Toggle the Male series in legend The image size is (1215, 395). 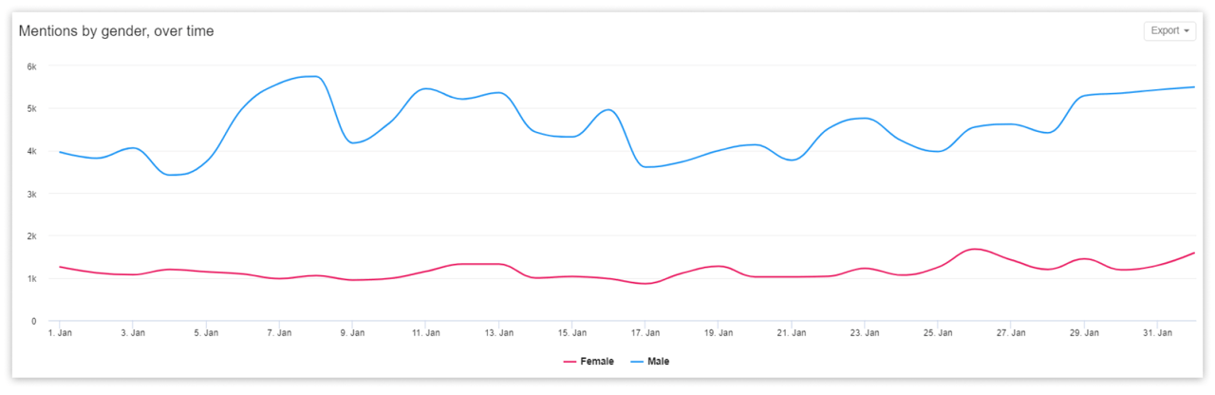[x=659, y=361]
